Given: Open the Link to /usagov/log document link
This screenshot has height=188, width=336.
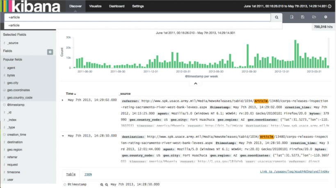Looking at the screenshot, I should [295, 172].
